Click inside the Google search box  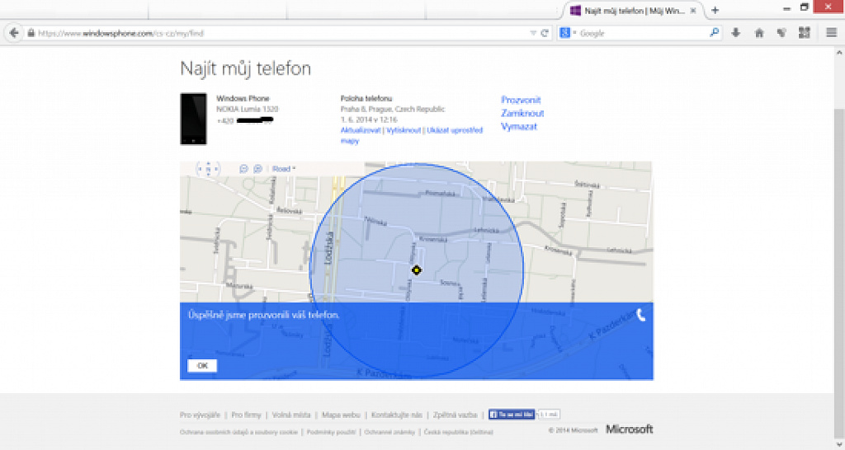click(x=641, y=33)
